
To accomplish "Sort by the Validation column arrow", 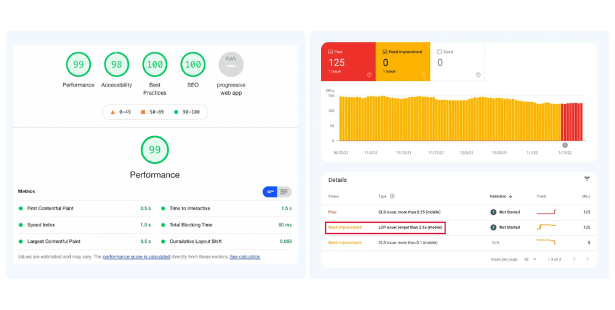I will tap(510, 196).
